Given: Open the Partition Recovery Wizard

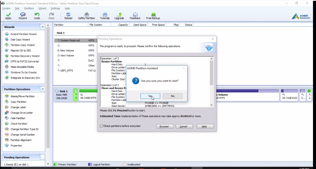Looking at the screenshot, I should pos(25,56).
